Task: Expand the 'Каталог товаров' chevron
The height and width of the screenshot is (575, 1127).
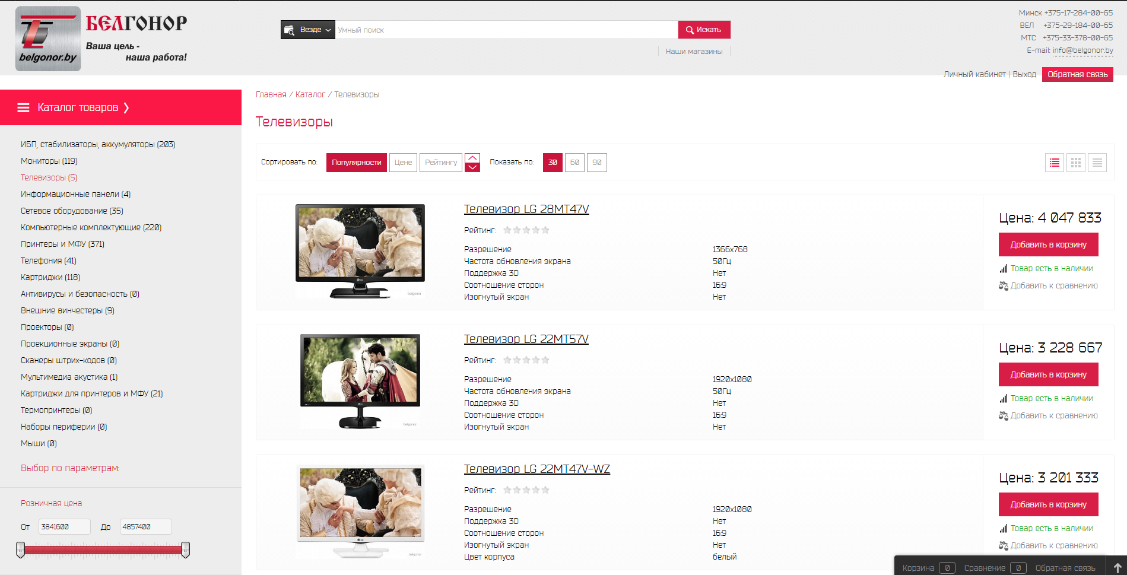Action: 126,107
